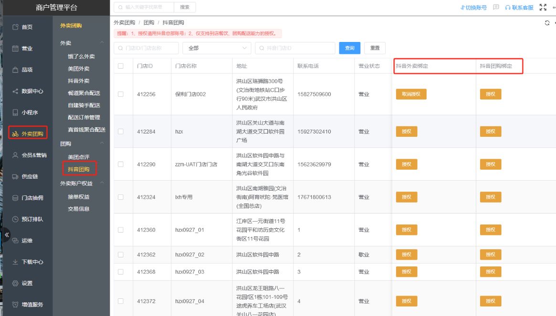The width and height of the screenshot is (556, 316).
Task: Open the message icon in top bar
Action: pyautogui.click(x=496, y=7)
